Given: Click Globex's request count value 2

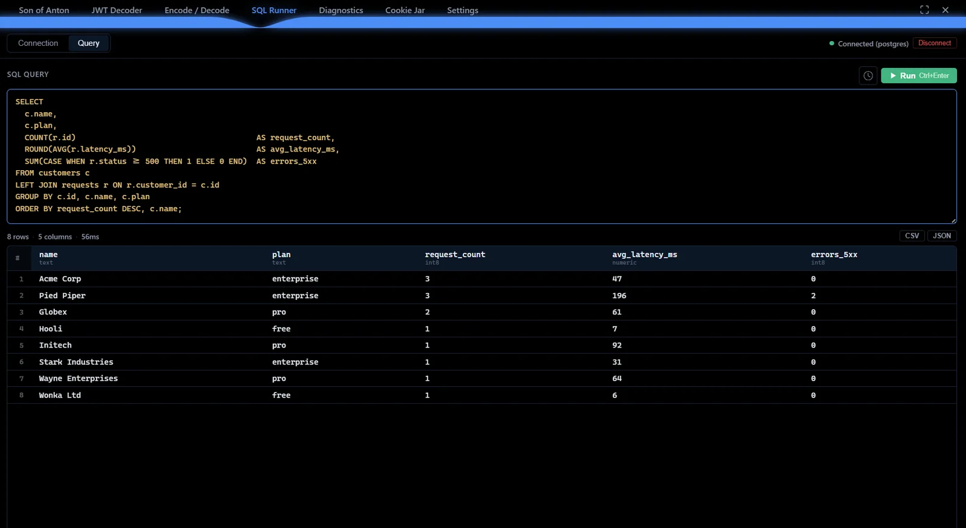Looking at the screenshot, I should (x=427, y=312).
